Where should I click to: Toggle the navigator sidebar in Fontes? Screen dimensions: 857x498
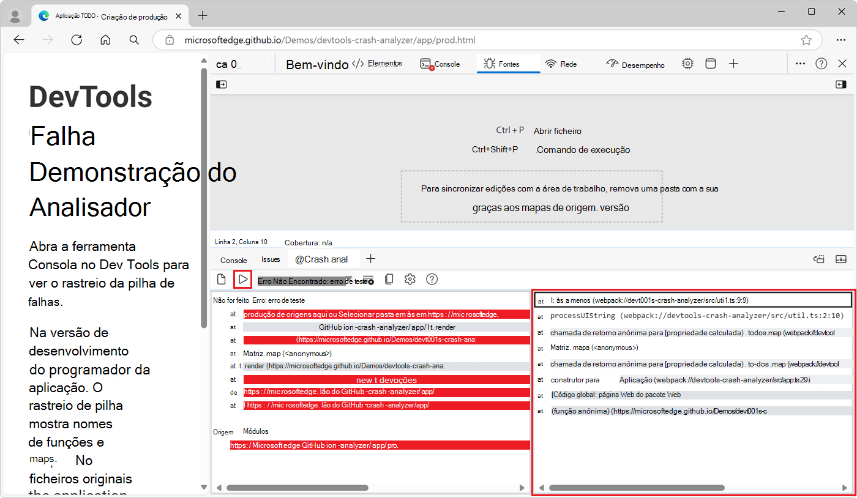pyautogui.click(x=220, y=84)
